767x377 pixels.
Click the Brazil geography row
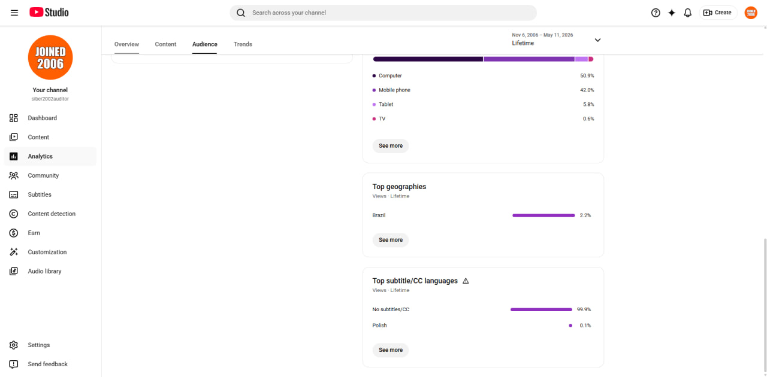pyautogui.click(x=483, y=215)
